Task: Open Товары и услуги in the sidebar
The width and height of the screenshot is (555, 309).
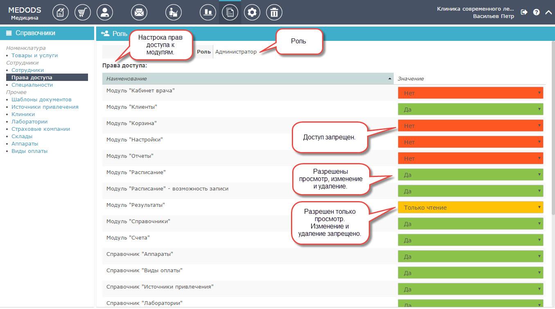Action: pyautogui.click(x=34, y=55)
